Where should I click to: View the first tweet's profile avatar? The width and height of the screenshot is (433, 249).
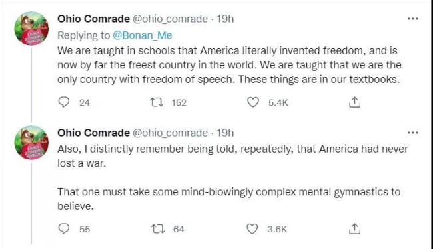tap(31, 29)
